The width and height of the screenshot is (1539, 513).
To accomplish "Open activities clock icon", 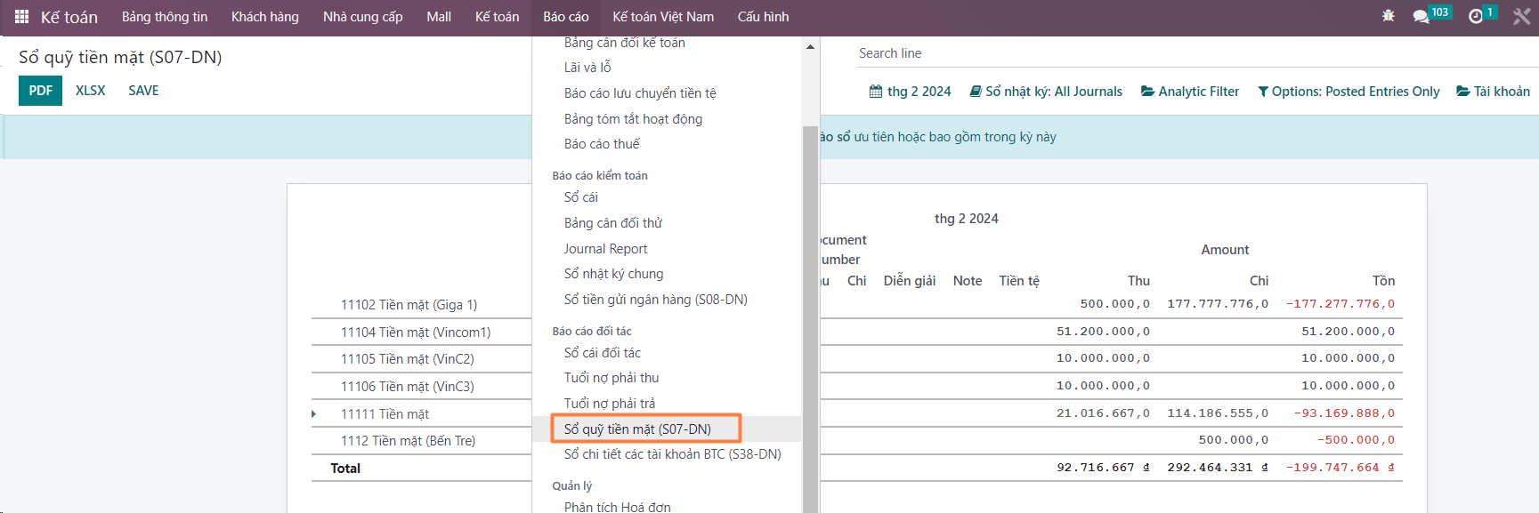I will [x=1476, y=17].
